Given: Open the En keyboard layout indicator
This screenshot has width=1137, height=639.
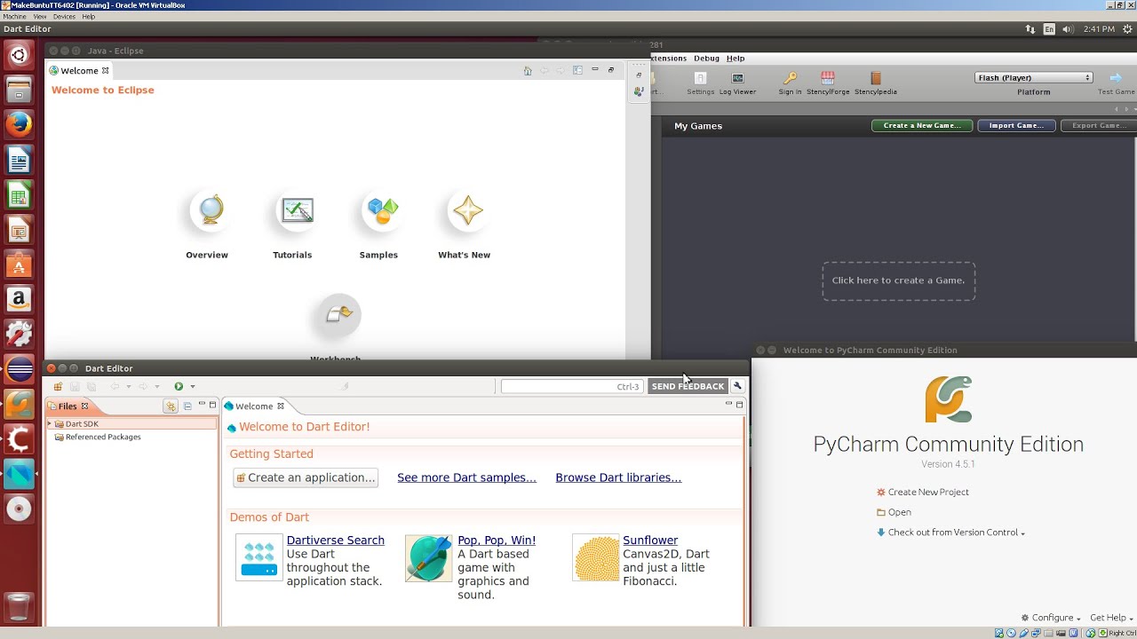Looking at the screenshot, I should pyautogui.click(x=1049, y=29).
